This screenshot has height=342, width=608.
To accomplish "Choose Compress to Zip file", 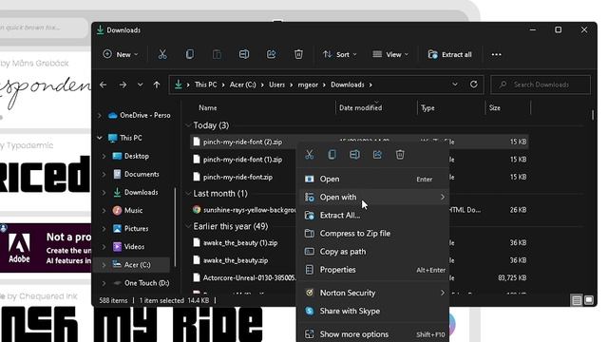I will tap(374, 234).
